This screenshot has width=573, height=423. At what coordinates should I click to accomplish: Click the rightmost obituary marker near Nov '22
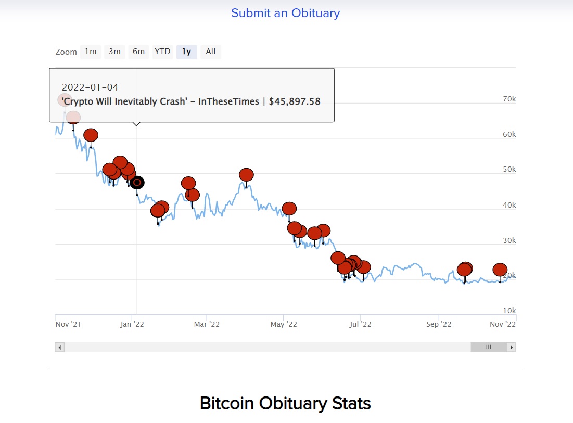point(500,270)
